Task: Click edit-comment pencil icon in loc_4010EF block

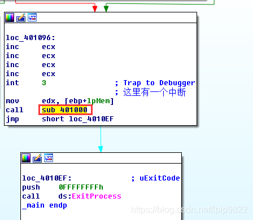Action: (x=37, y=158)
